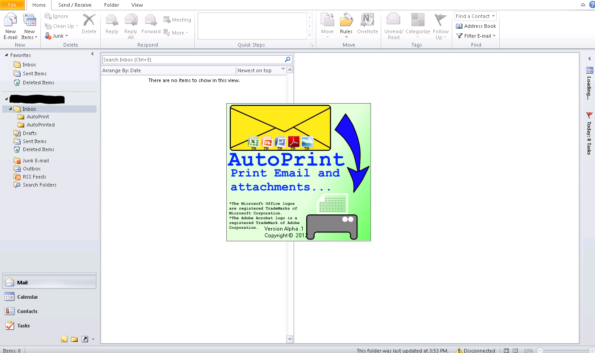Click the Categorize icon
595x353 pixels.
(418, 25)
